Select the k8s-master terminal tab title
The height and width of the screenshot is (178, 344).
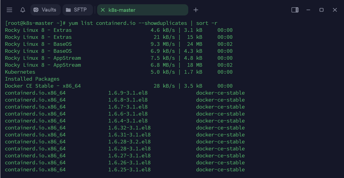click(122, 10)
